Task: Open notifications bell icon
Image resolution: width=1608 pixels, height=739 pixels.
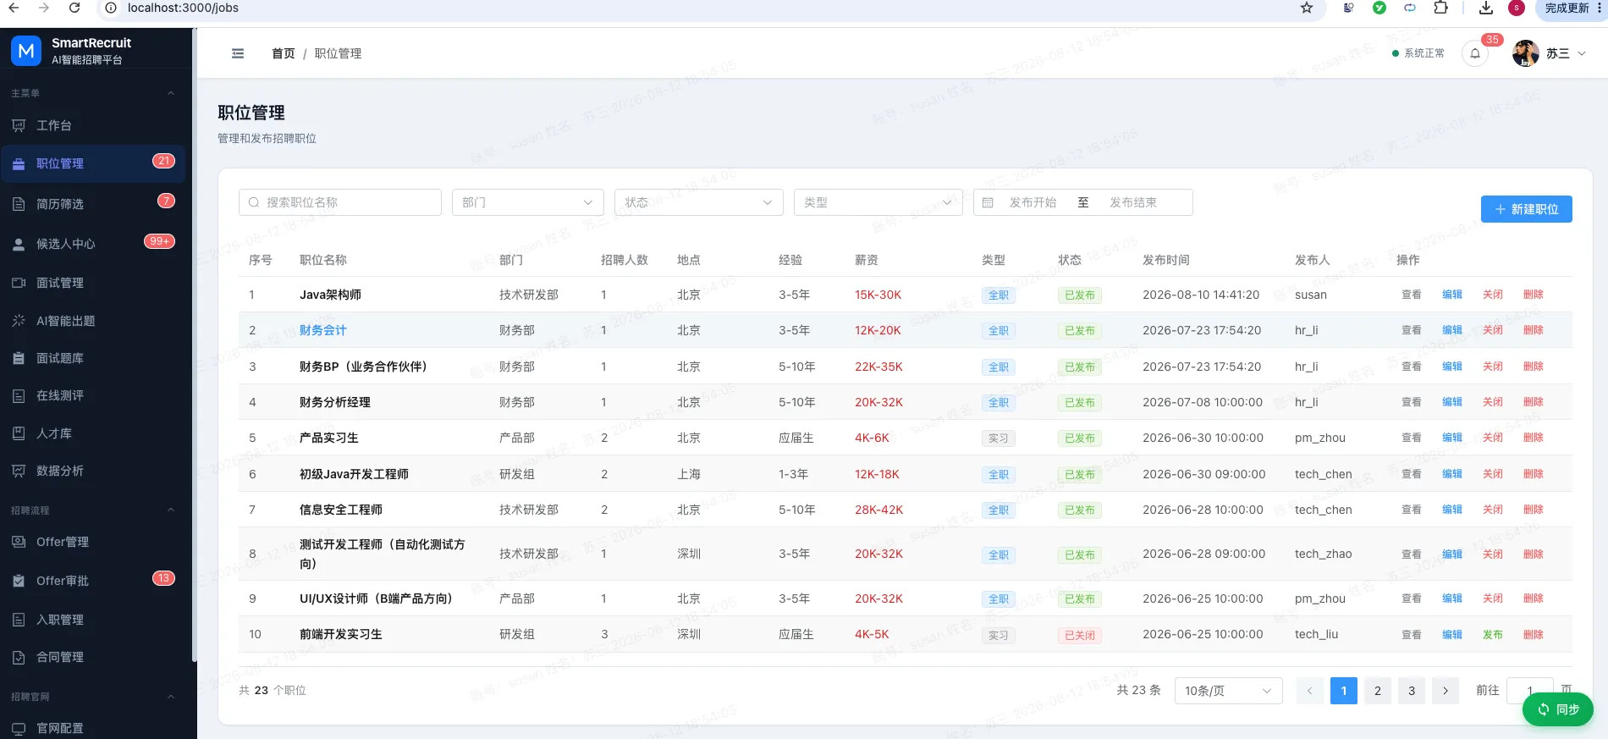Action: point(1475,53)
